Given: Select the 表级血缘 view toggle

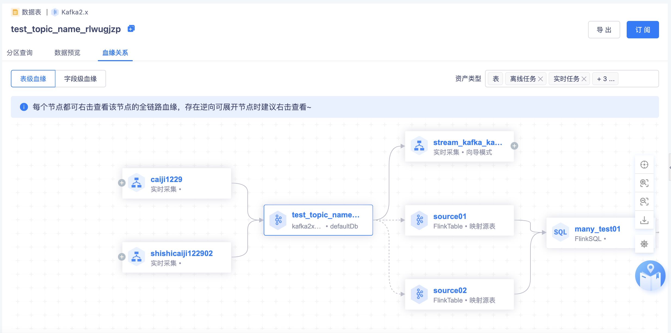Looking at the screenshot, I should [x=33, y=79].
